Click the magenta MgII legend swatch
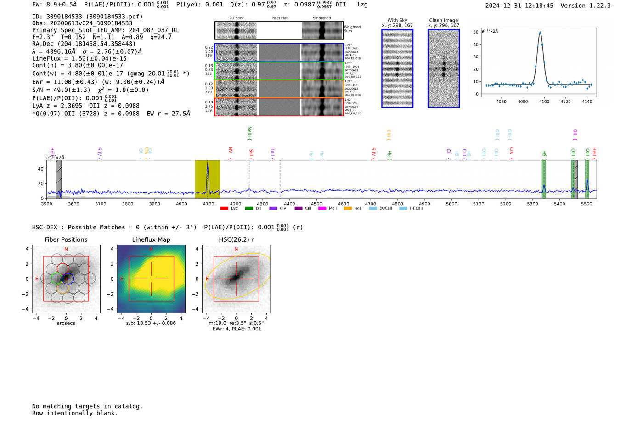 (x=322, y=208)
